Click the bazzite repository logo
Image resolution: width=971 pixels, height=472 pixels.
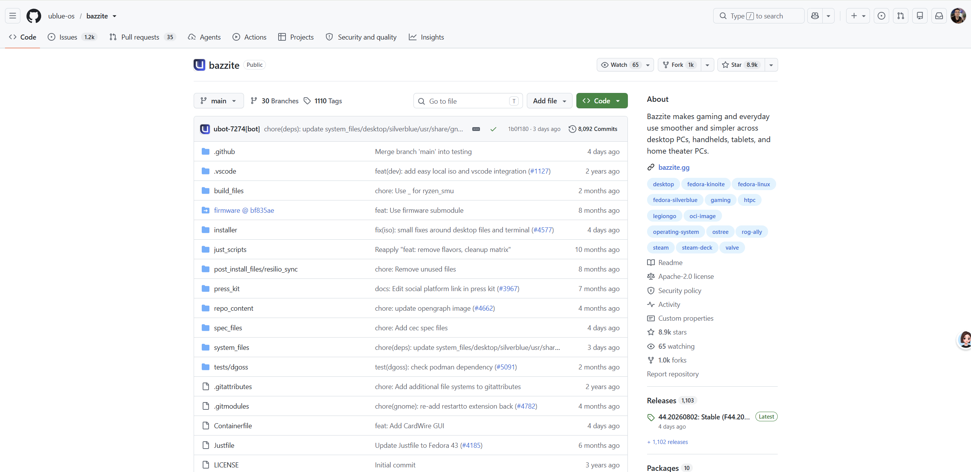click(199, 65)
